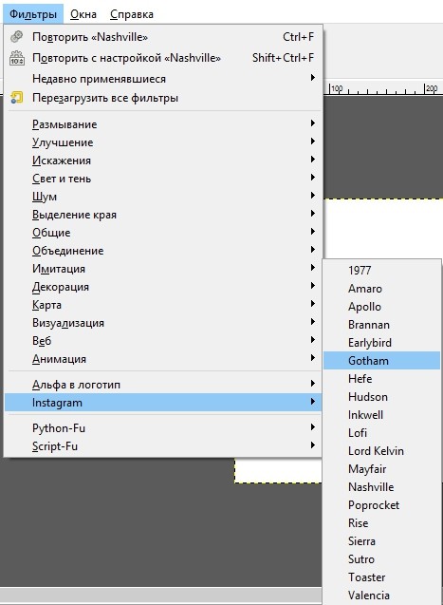Choose Повторить «Nashville»
Image resolution: width=443 pixels, height=605 pixels.
163,37
